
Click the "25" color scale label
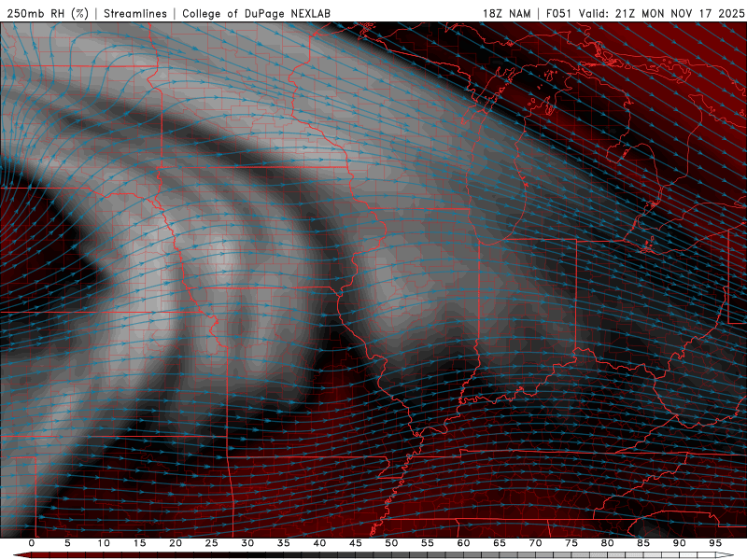[212, 543]
